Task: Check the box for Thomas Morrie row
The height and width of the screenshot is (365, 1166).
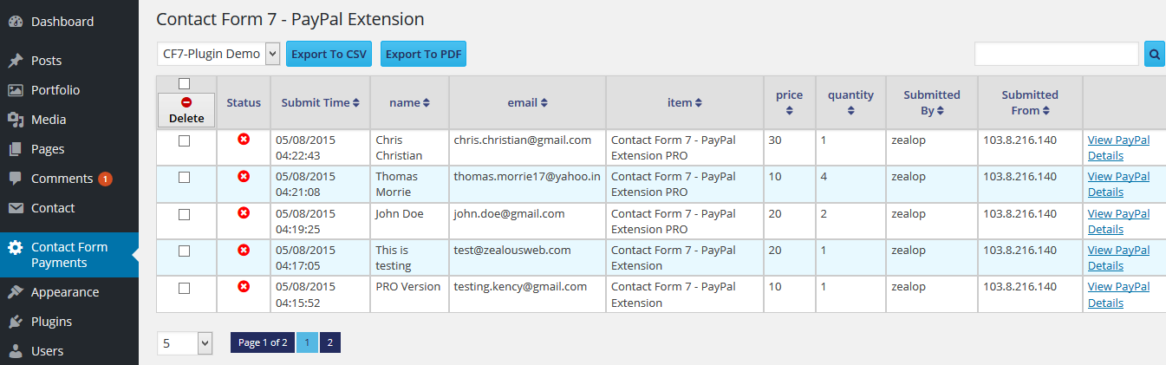Action: tap(184, 177)
